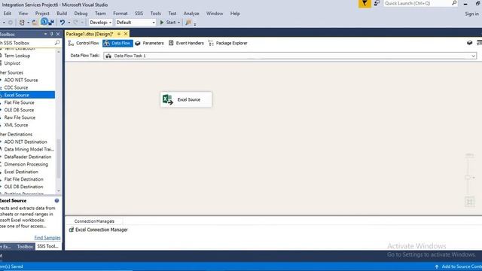
Task: Open the Start button dropdown arrow
Action: pyautogui.click(x=178, y=23)
